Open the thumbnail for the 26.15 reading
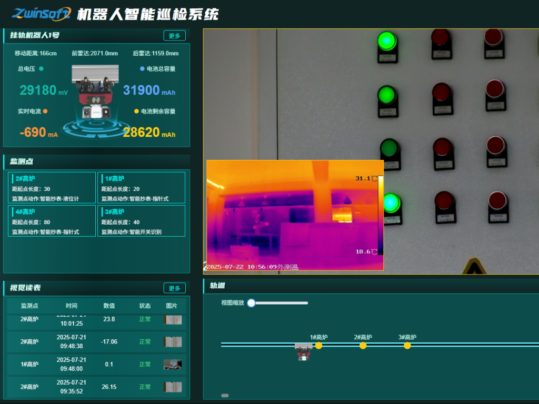Viewport: 539px width, 404px height. pyautogui.click(x=173, y=387)
